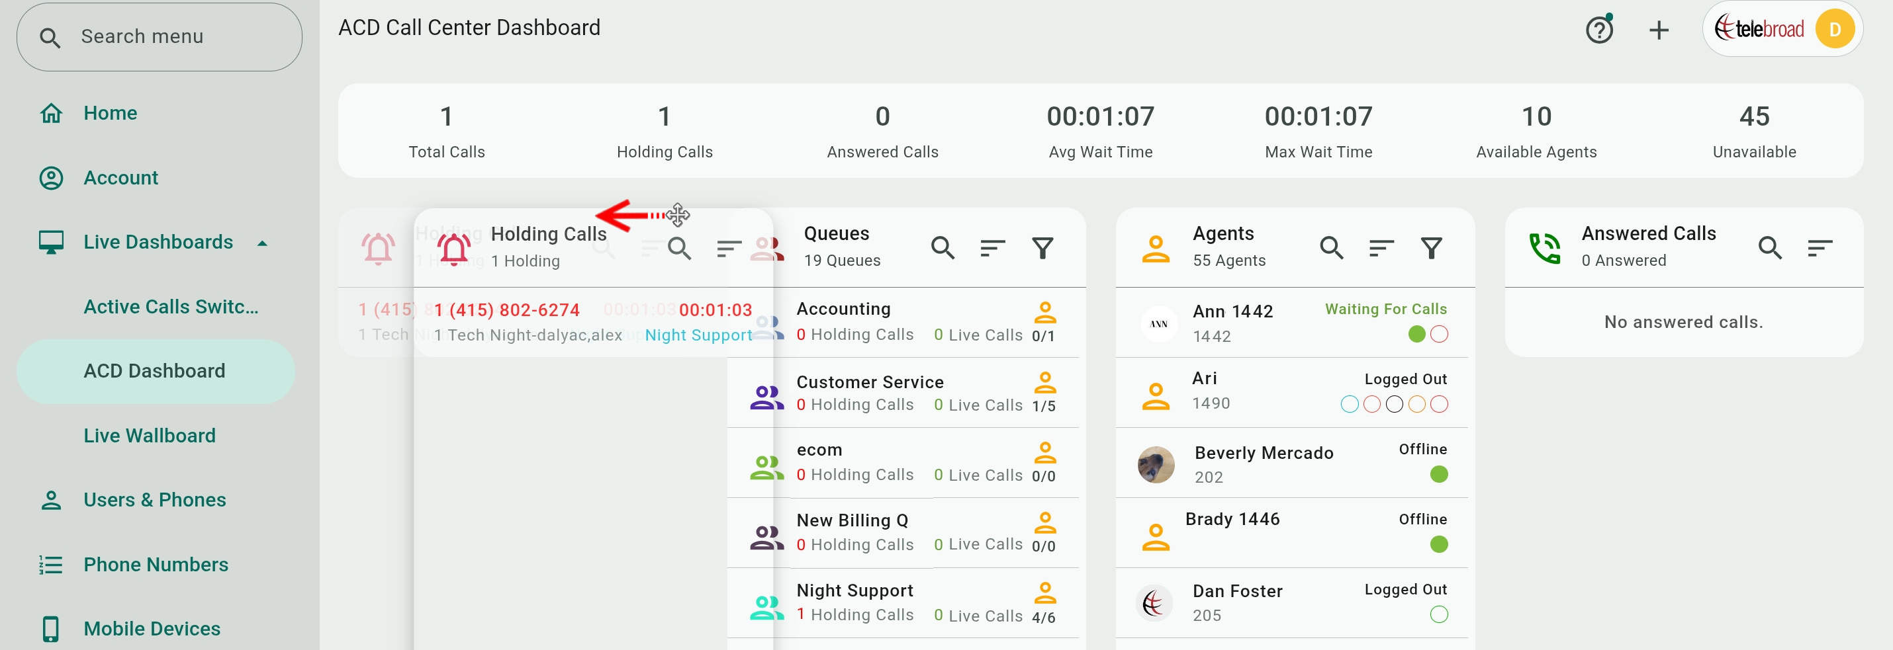The height and width of the screenshot is (650, 1893).
Task: Click the Total Calls stat
Action: pyautogui.click(x=447, y=131)
